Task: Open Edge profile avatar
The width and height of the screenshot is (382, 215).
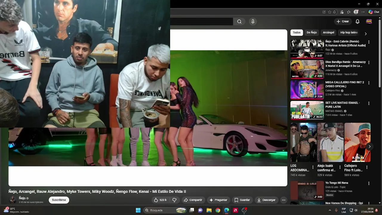Action: [x=356, y=12]
